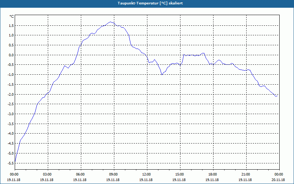The width and height of the screenshot is (294, 184).
Task: Select the 1,0 y-axis label
Action: click(x=11, y=35)
